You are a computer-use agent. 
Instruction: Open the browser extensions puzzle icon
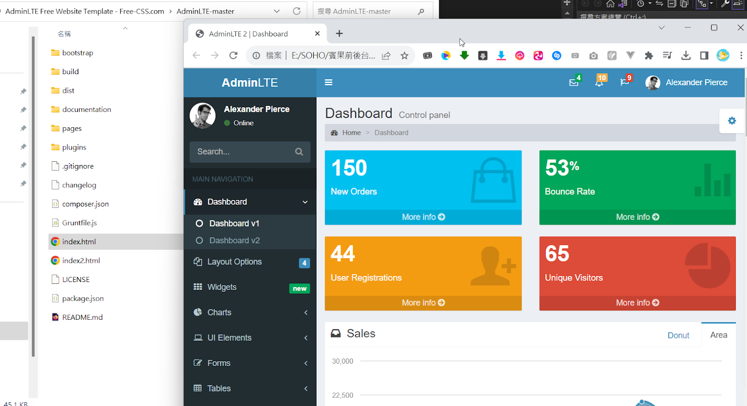click(x=648, y=55)
